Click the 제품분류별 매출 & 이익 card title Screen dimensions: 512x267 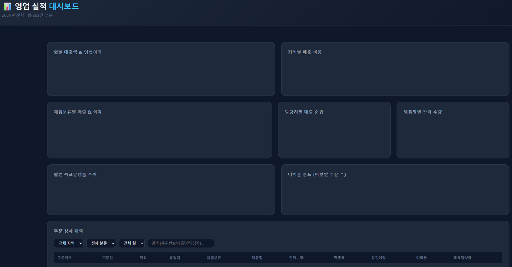pos(78,112)
